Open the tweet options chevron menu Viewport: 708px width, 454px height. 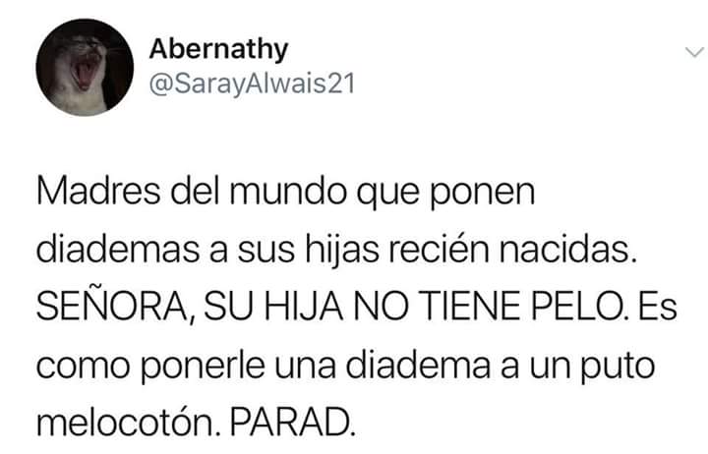click(694, 52)
